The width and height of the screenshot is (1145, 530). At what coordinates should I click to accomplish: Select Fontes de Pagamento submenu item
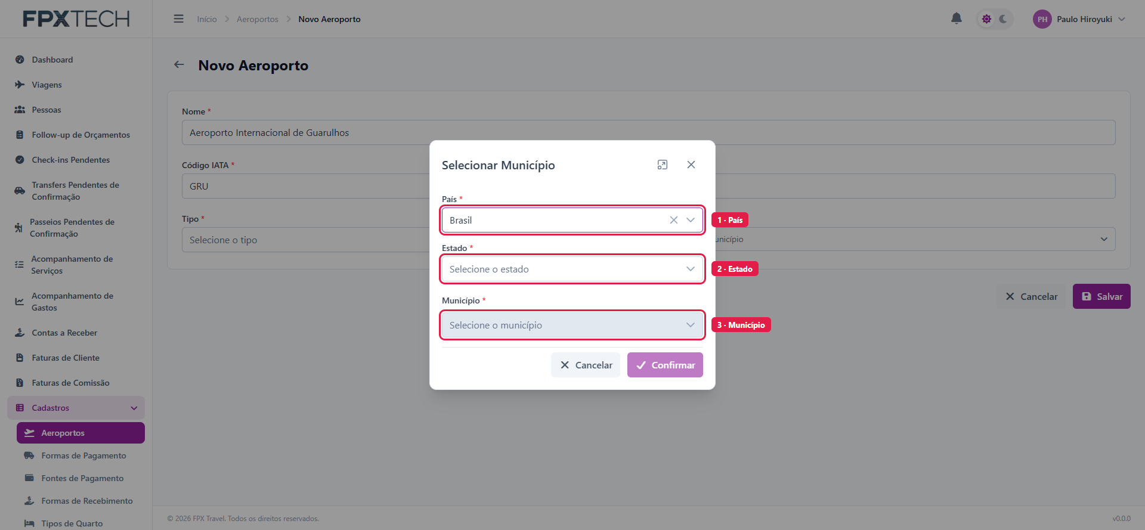81,478
